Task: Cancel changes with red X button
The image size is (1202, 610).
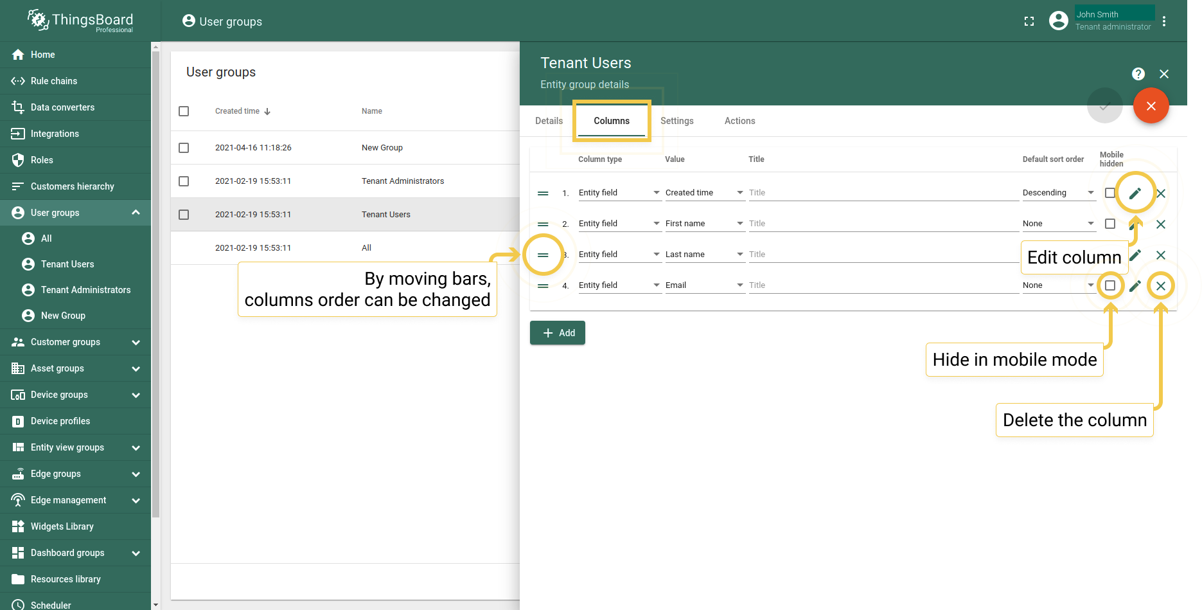Action: (x=1151, y=105)
